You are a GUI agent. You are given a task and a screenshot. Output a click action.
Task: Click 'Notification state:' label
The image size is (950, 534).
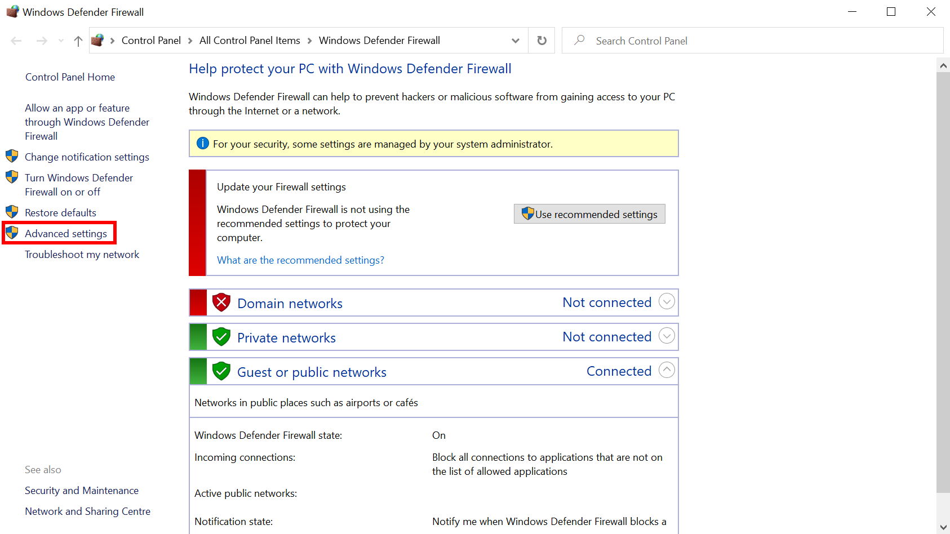point(233,522)
